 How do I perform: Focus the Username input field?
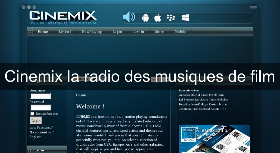tap(41, 96)
